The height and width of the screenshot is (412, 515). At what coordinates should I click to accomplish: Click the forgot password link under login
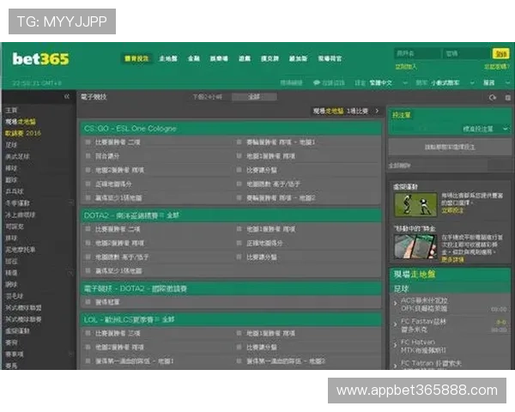point(497,66)
